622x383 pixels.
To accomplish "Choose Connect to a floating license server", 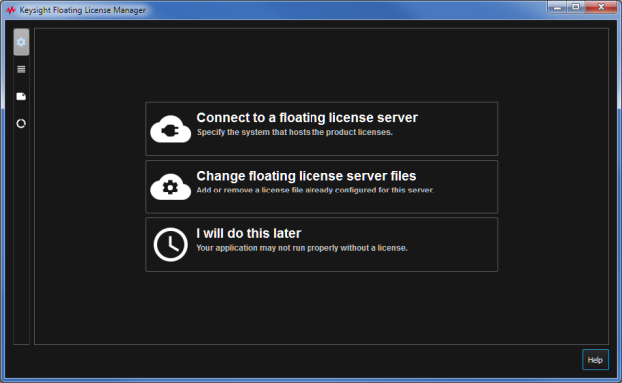I will 321,129.
